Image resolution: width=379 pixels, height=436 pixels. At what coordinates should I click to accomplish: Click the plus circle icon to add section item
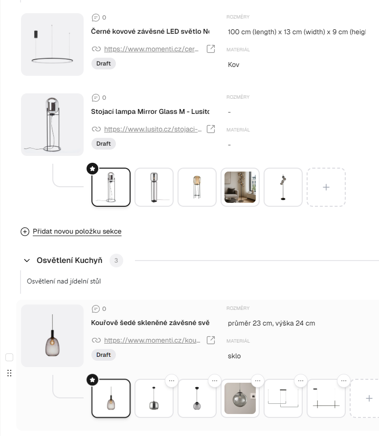[x=25, y=232]
